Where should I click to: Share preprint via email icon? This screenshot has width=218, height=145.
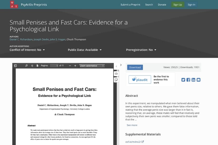pyautogui.click(x=199, y=80)
